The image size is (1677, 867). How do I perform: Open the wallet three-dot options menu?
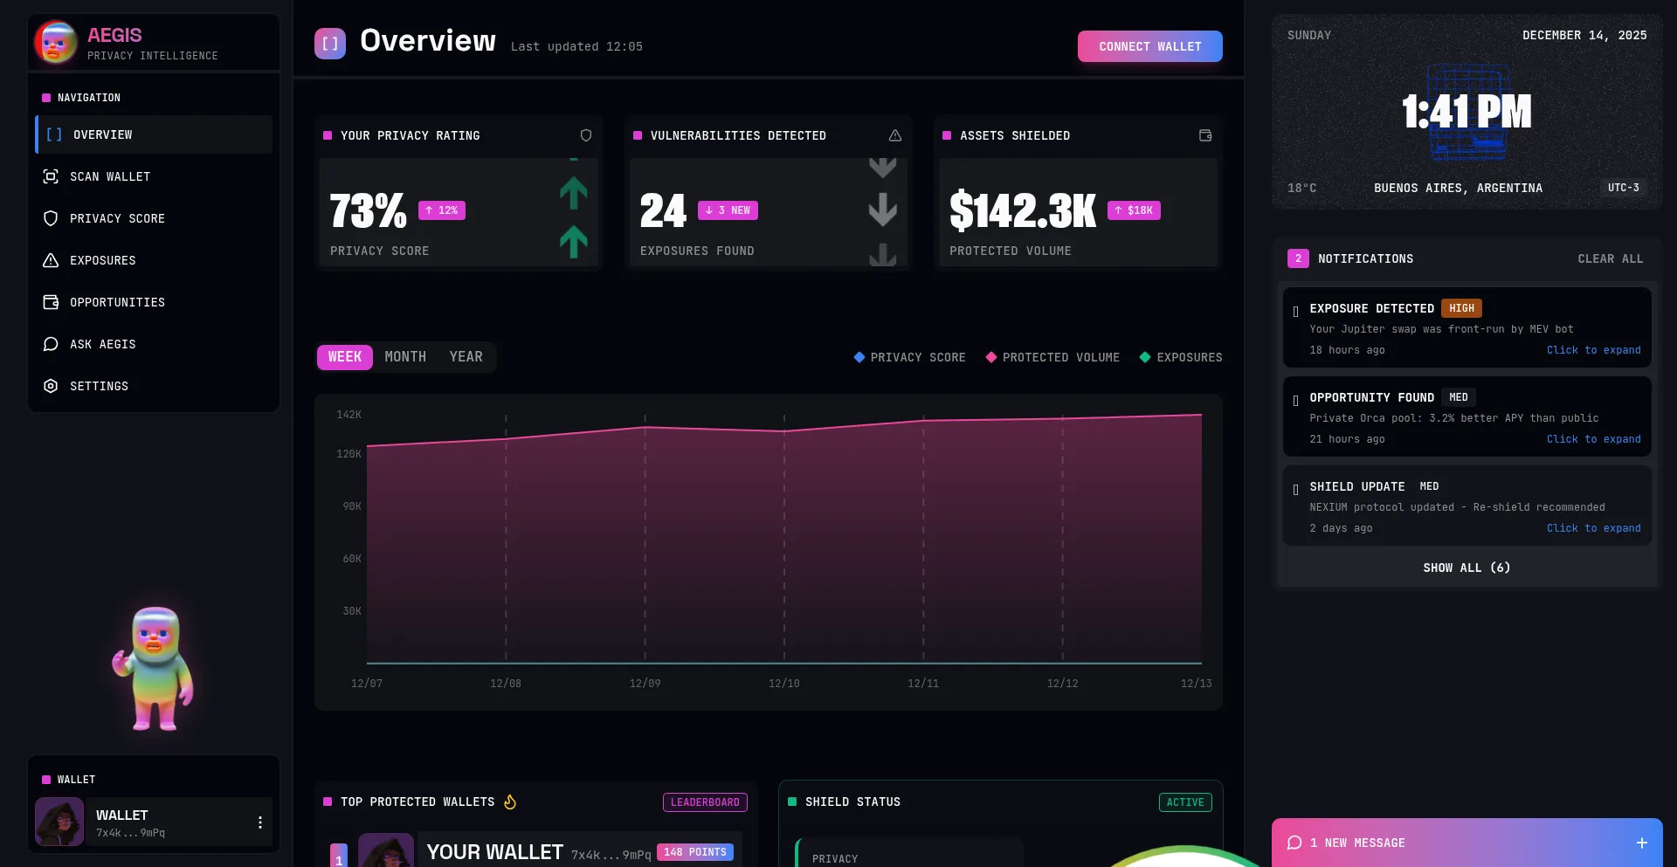tap(259, 822)
